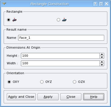
Task: Close dialog with title bar X icon
Action: click(x=106, y=4)
